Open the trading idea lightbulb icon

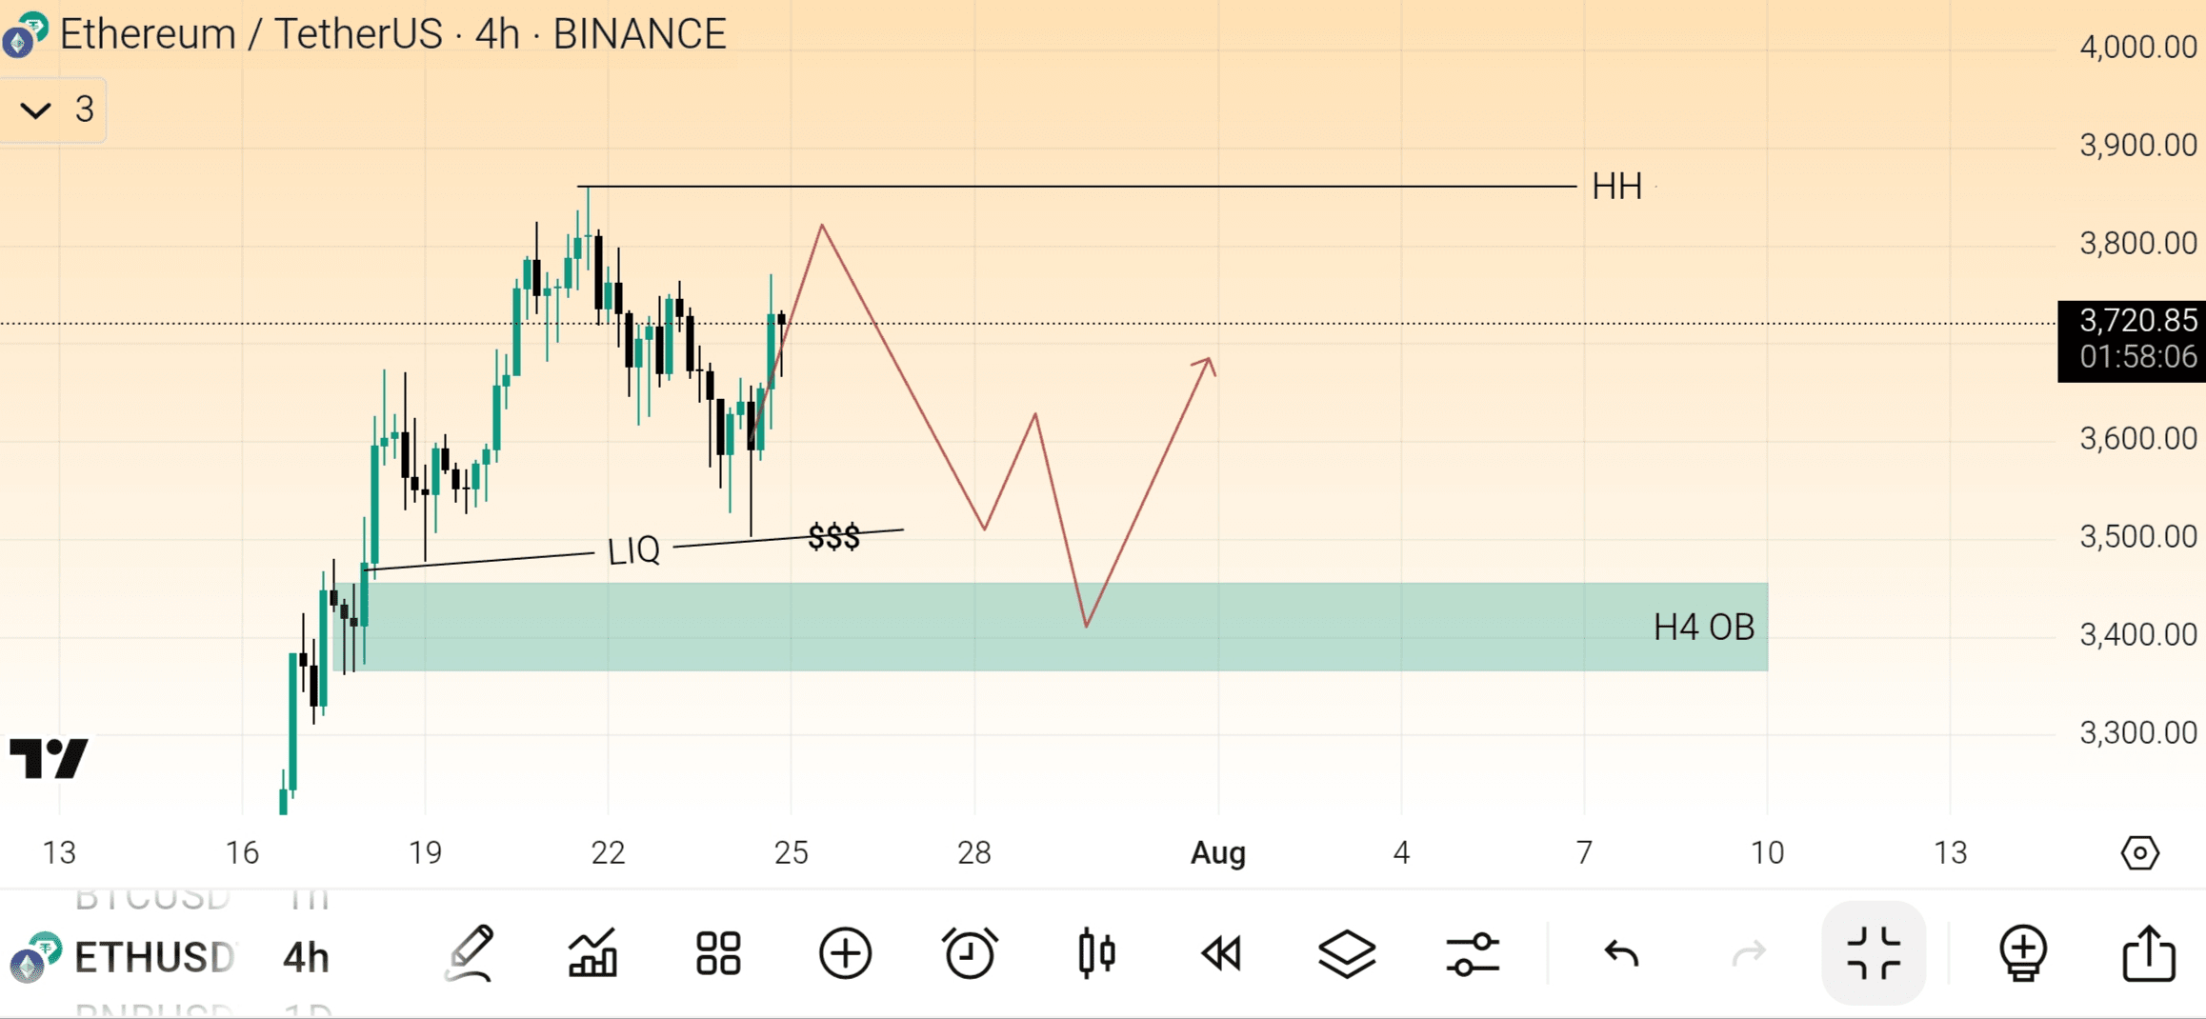[x=2023, y=952]
